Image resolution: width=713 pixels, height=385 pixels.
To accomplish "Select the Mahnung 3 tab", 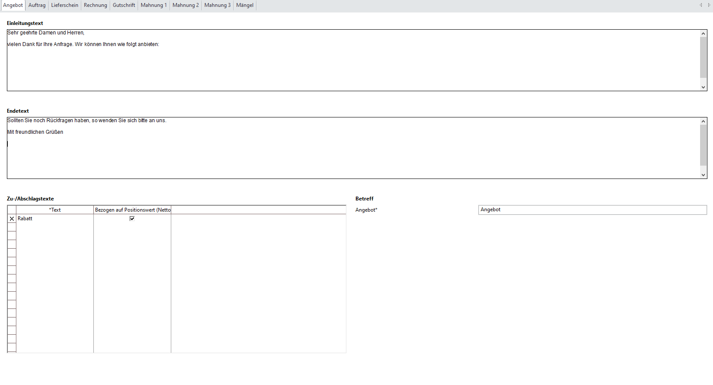I will pos(217,5).
